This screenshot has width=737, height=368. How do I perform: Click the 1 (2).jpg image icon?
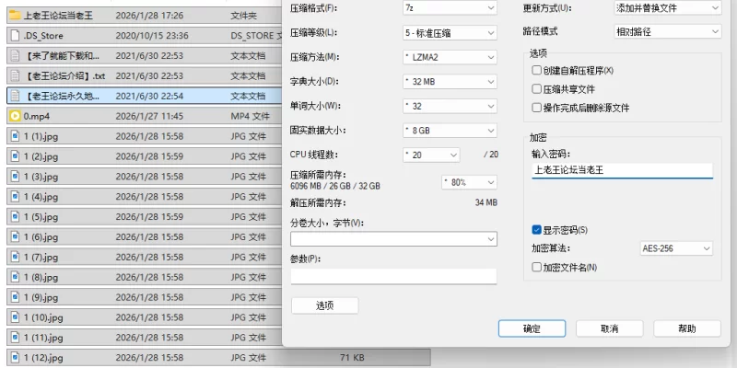click(15, 156)
